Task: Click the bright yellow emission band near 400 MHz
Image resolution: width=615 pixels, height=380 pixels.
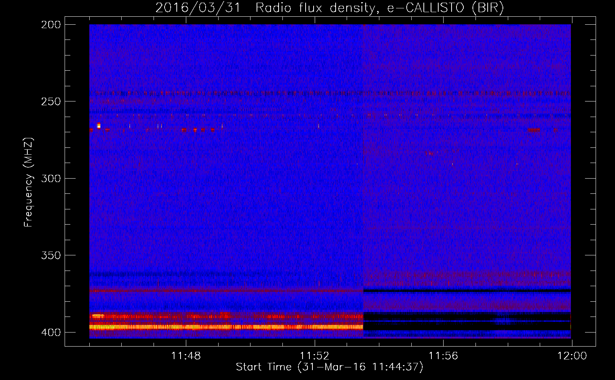Action: [x=226, y=327]
